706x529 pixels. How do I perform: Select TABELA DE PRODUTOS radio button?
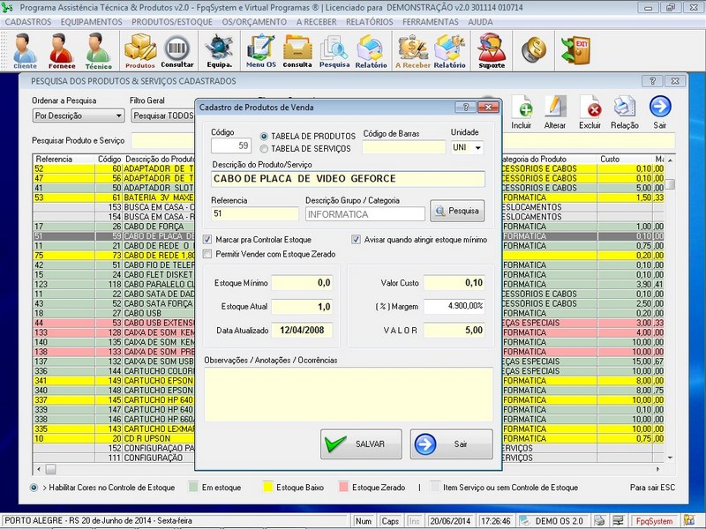tap(264, 136)
